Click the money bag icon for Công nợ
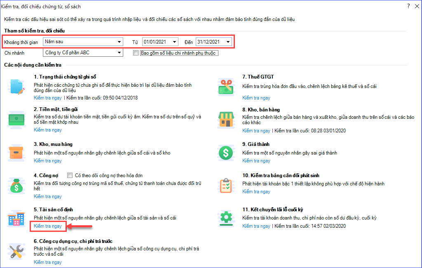422x268 pixels. coord(16,185)
